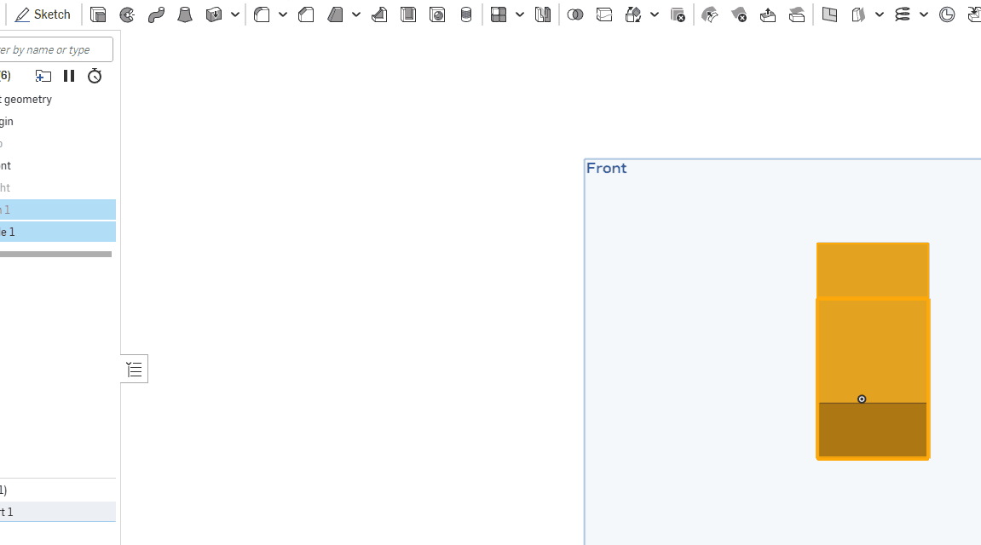Select Part 1 in the parts list
The image size is (981, 545).
pyautogui.click(x=51, y=512)
